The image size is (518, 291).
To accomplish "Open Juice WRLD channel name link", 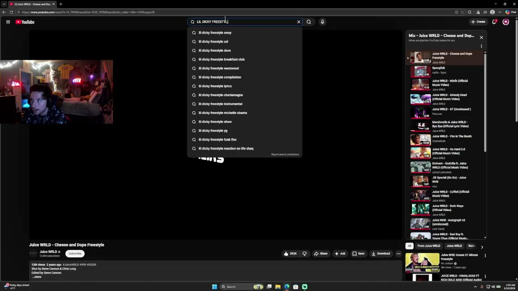I will pyautogui.click(x=48, y=252).
